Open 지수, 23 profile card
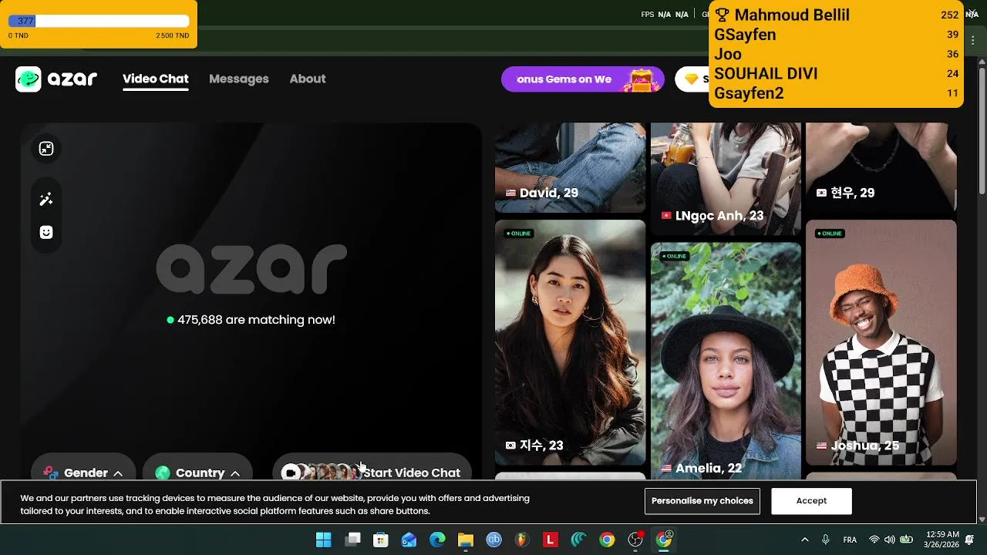 570,342
